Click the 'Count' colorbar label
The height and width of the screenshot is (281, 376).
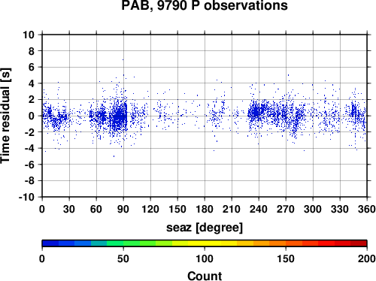click(205, 276)
